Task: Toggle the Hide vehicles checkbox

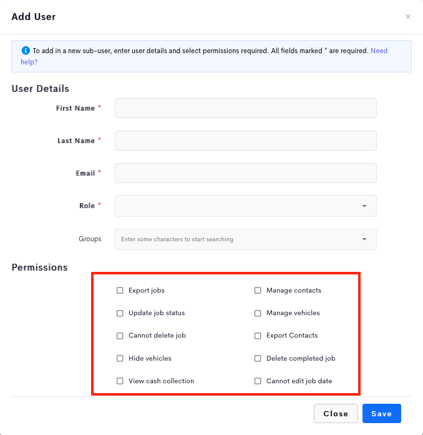Action: pyautogui.click(x=120, y=358)
